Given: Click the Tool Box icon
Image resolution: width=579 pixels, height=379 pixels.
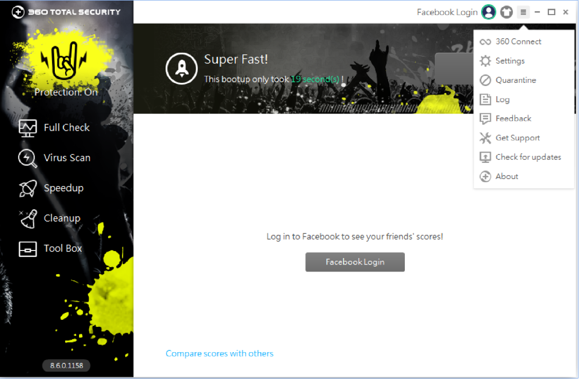Looking at the screenshot, I should click(28, 249).
